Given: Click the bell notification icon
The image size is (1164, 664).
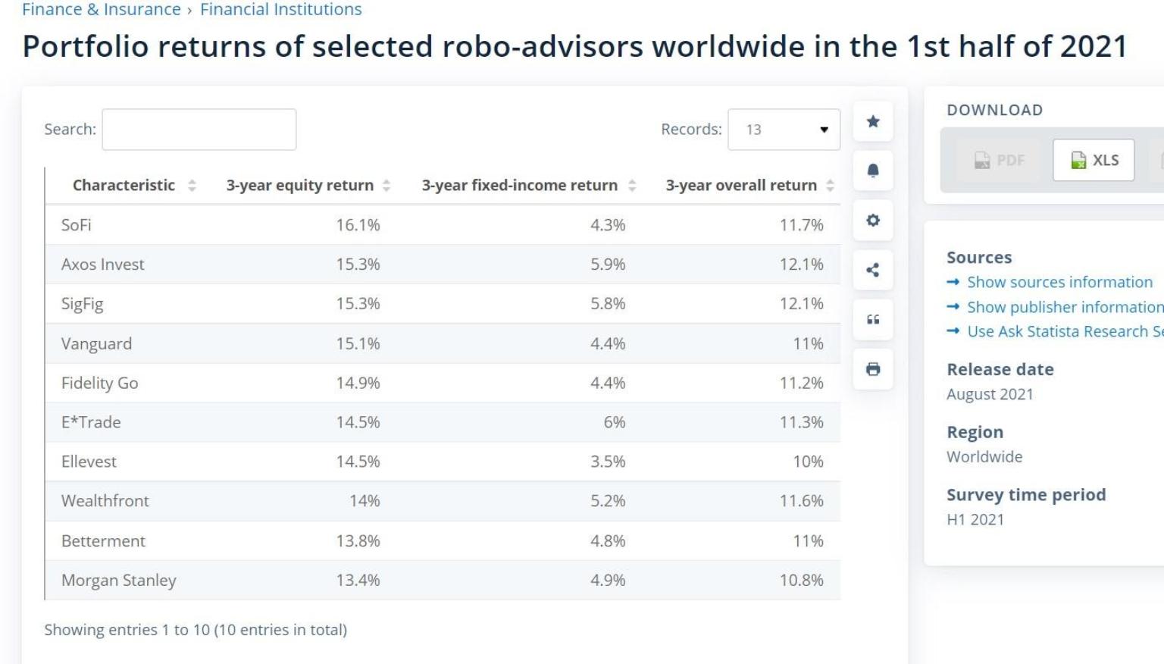Looking at the screenshot, I should [x=873, y=171].
